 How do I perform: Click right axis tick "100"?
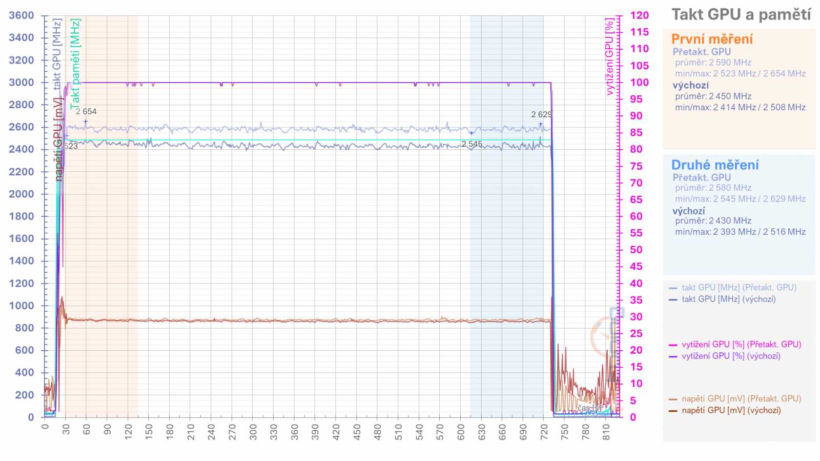639,82
